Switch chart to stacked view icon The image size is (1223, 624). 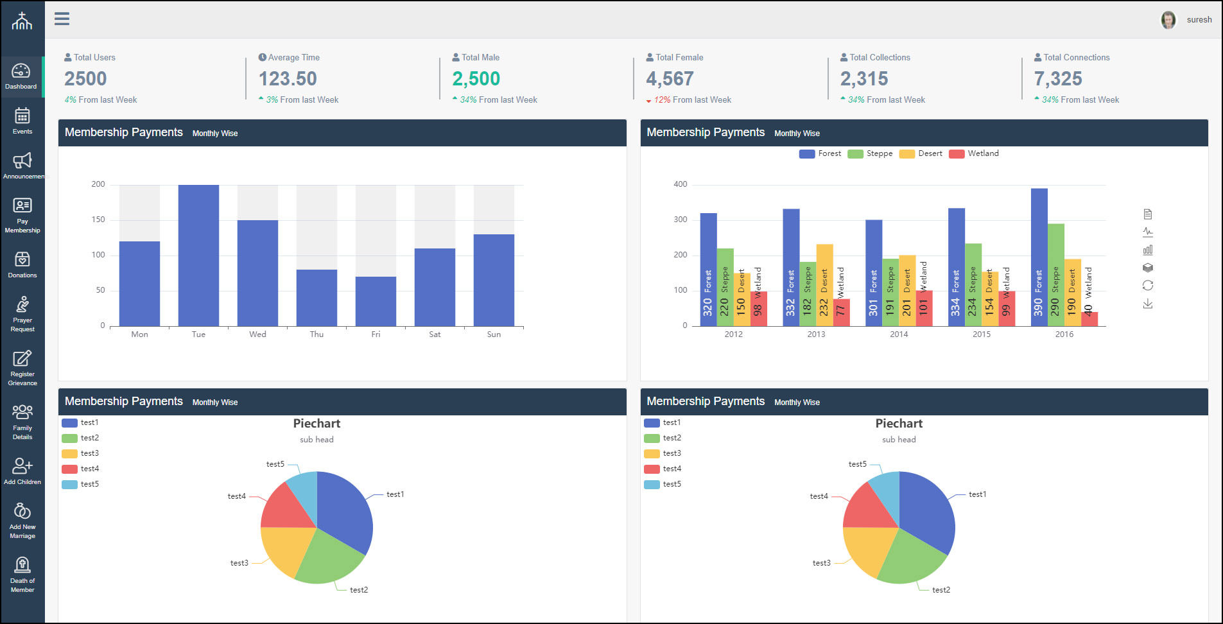1148,268
